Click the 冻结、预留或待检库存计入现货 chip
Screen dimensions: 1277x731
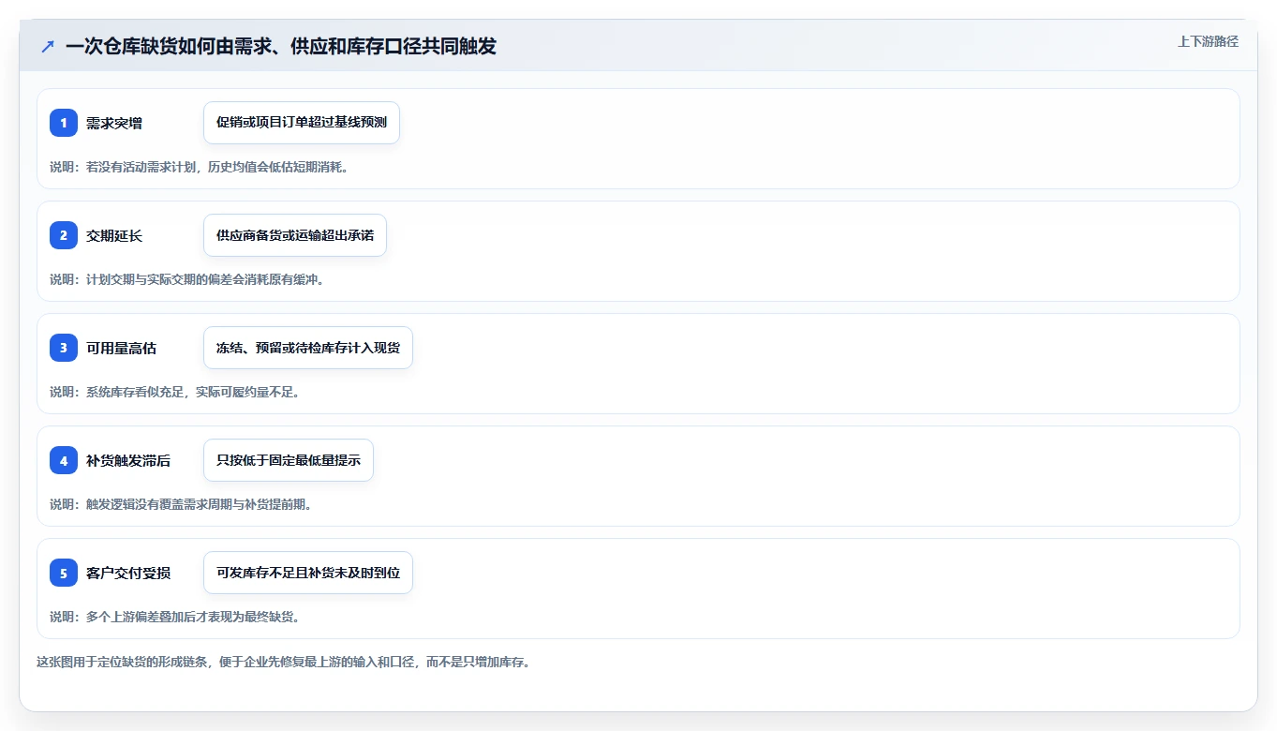tap(308, 348)
